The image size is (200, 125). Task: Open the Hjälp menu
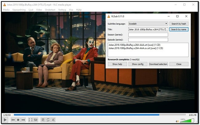pyautogui.click(x=79, y=10)
